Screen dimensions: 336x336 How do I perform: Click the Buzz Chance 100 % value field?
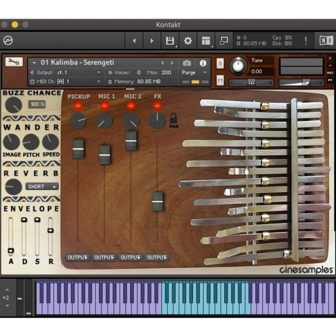click(37, 104)
